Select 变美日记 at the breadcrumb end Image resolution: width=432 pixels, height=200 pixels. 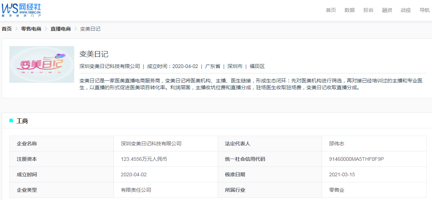(x=90, y=29)
